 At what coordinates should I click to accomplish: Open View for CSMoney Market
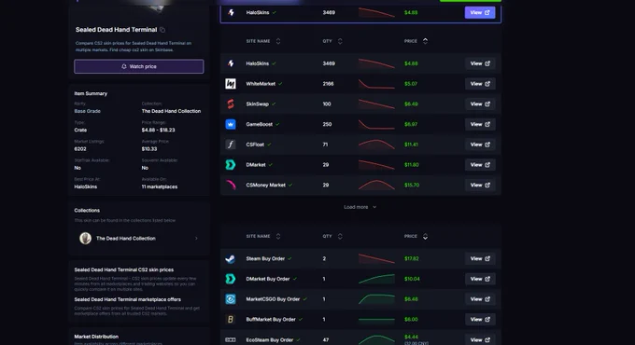coord(480,185)
